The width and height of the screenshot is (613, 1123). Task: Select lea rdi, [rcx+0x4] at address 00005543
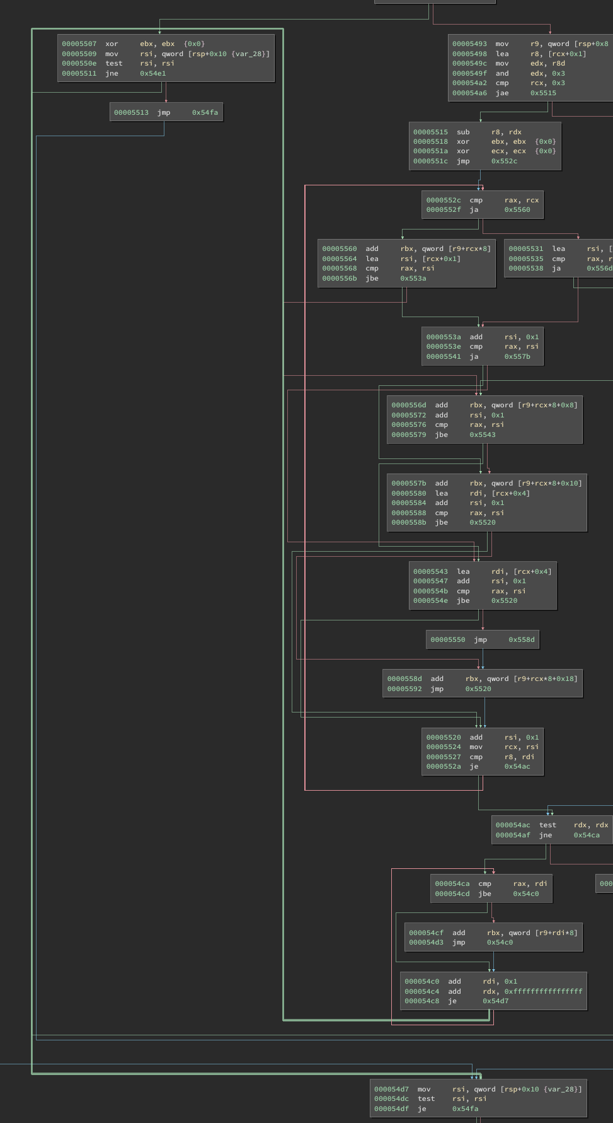[483, 571]
